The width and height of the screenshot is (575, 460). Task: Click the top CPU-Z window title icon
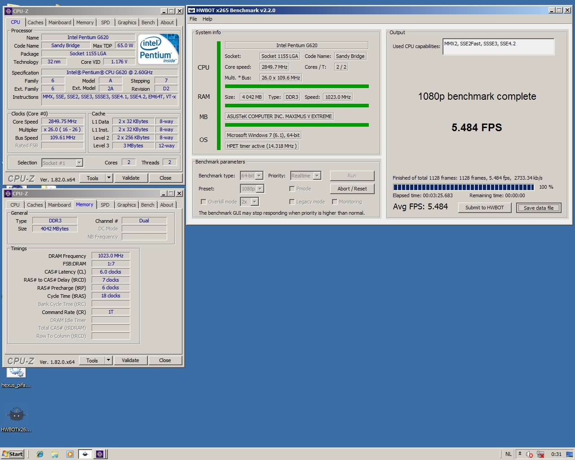9,11
